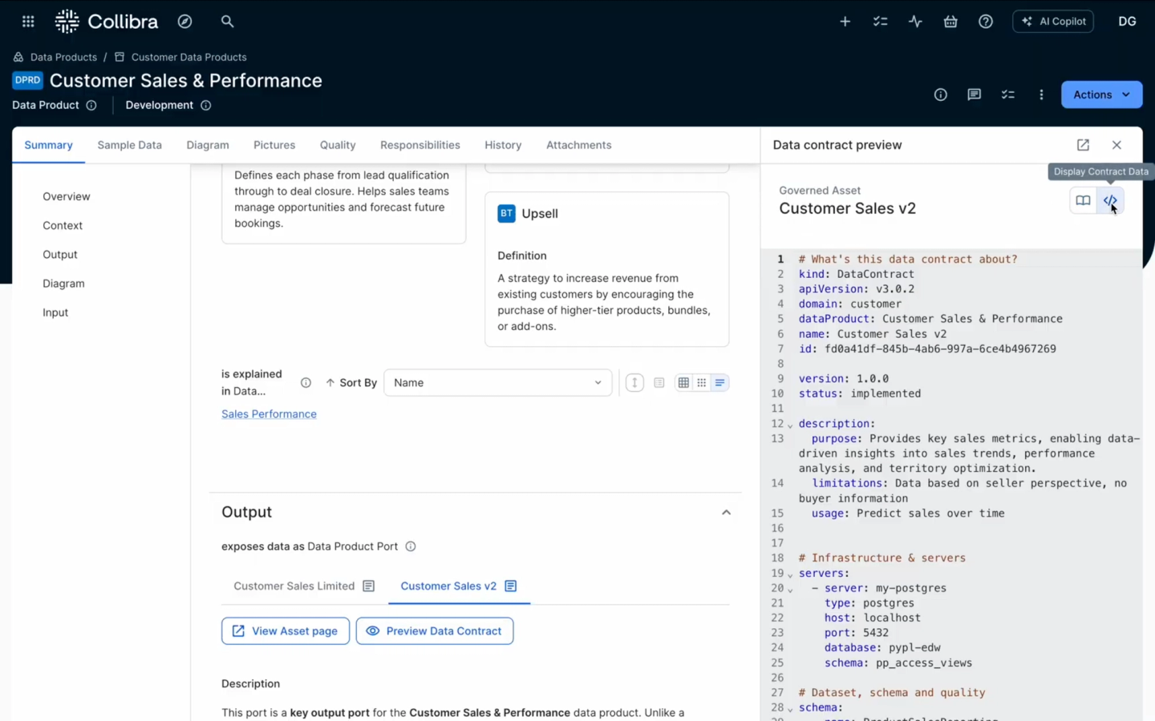Open the Sales Performance link

[x=269, y=413]
